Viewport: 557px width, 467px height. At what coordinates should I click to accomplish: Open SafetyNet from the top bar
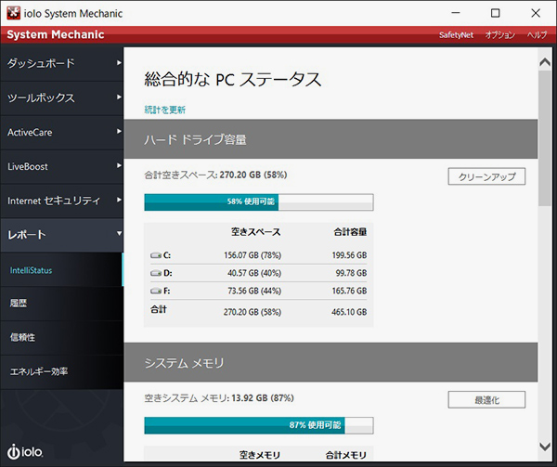click(456, 35)
